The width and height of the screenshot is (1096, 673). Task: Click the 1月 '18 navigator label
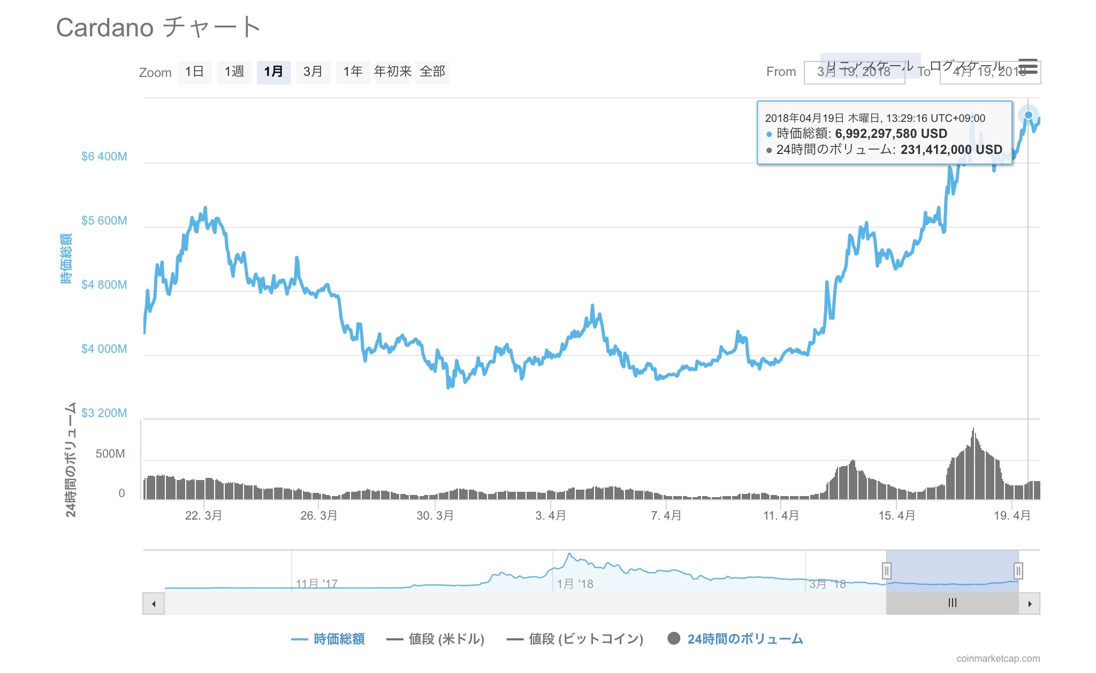575,584
